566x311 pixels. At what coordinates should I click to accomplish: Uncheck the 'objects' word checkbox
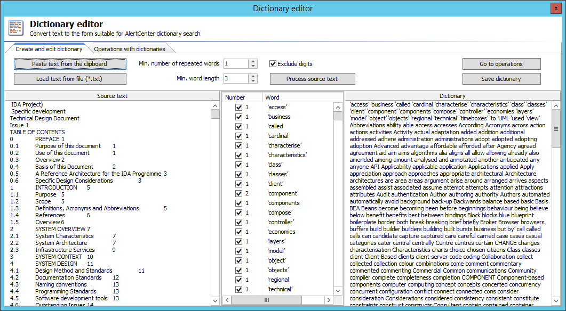pyautogui.click(x=238, y=270)
